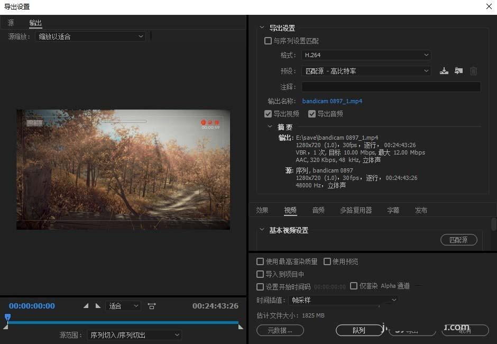Set the in point marker
The image size is (497, 344).
click(86, 305)
